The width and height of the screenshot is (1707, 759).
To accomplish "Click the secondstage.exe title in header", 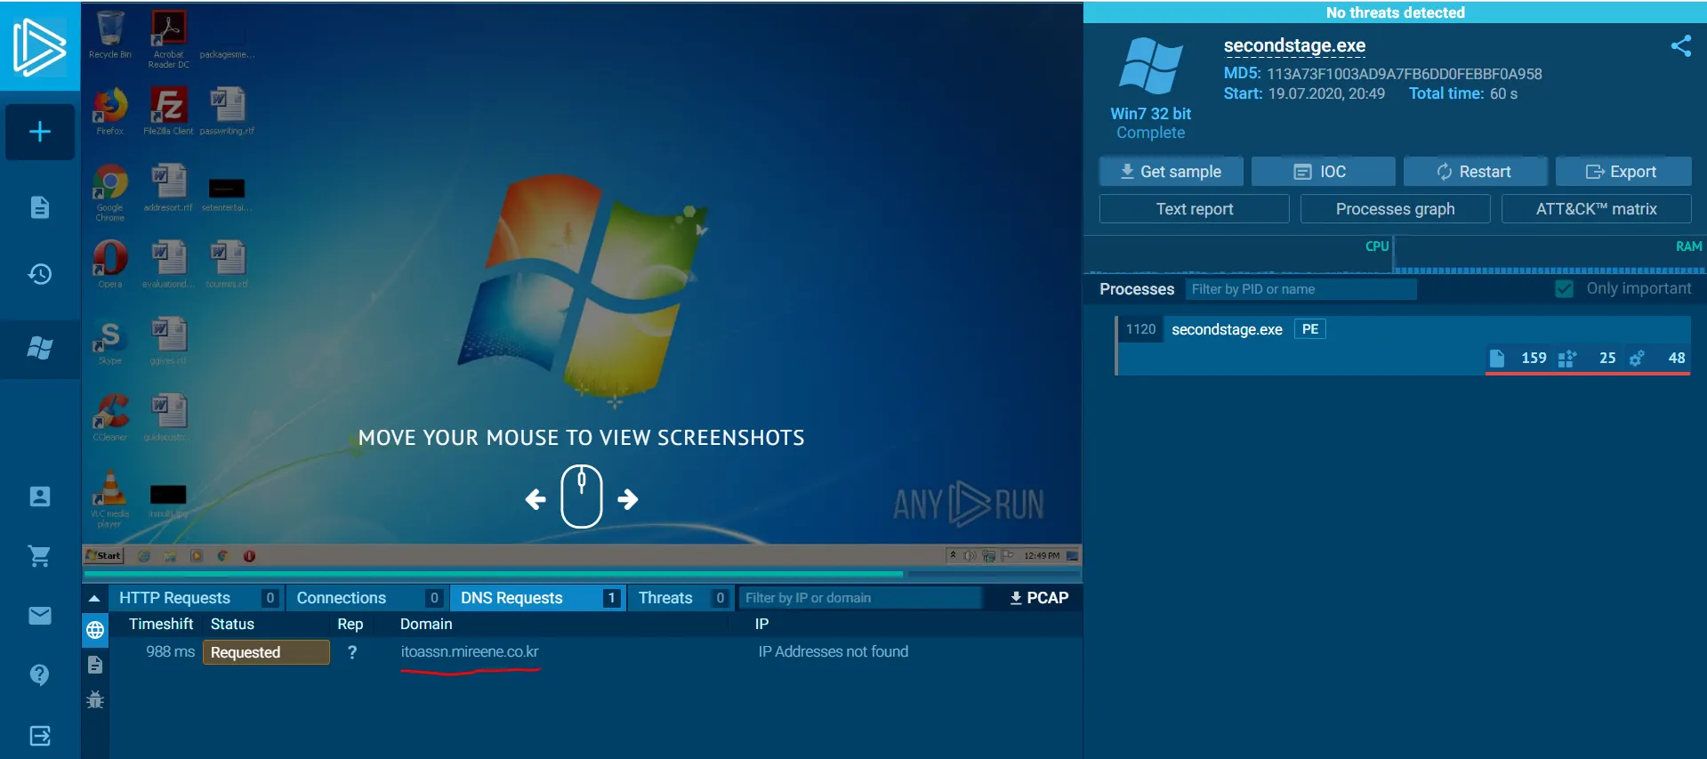I will pyautogui.click(x=1294, y=45).
